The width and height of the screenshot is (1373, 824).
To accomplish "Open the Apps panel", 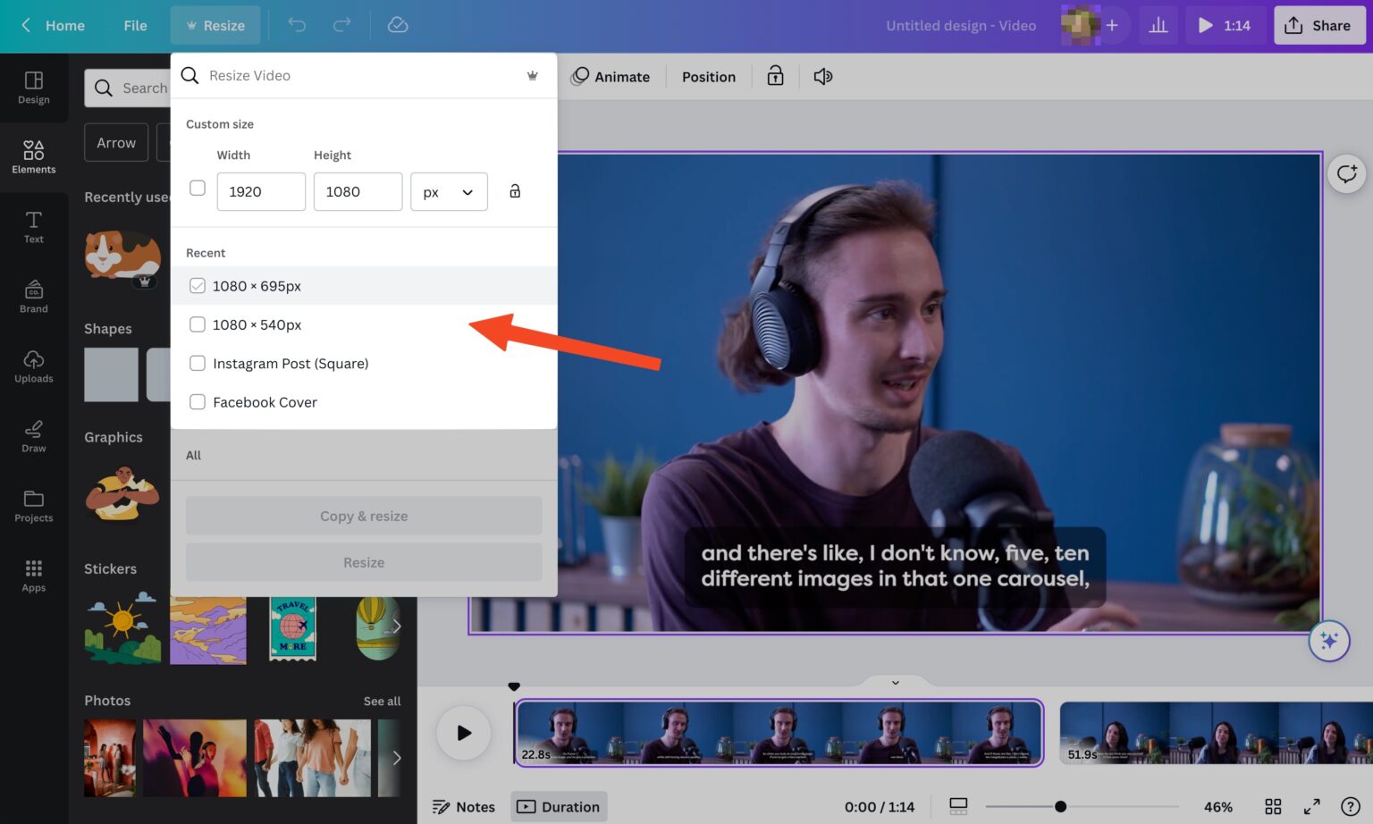I will pos(33,575).
